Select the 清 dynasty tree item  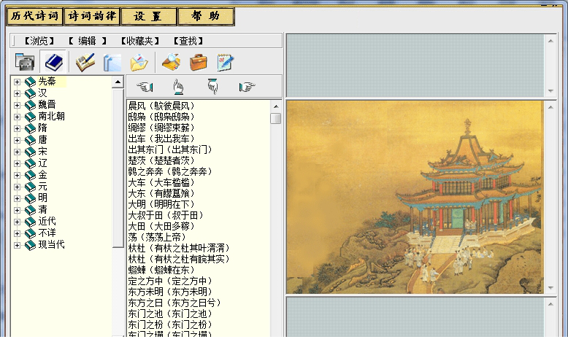coord(43,209)
